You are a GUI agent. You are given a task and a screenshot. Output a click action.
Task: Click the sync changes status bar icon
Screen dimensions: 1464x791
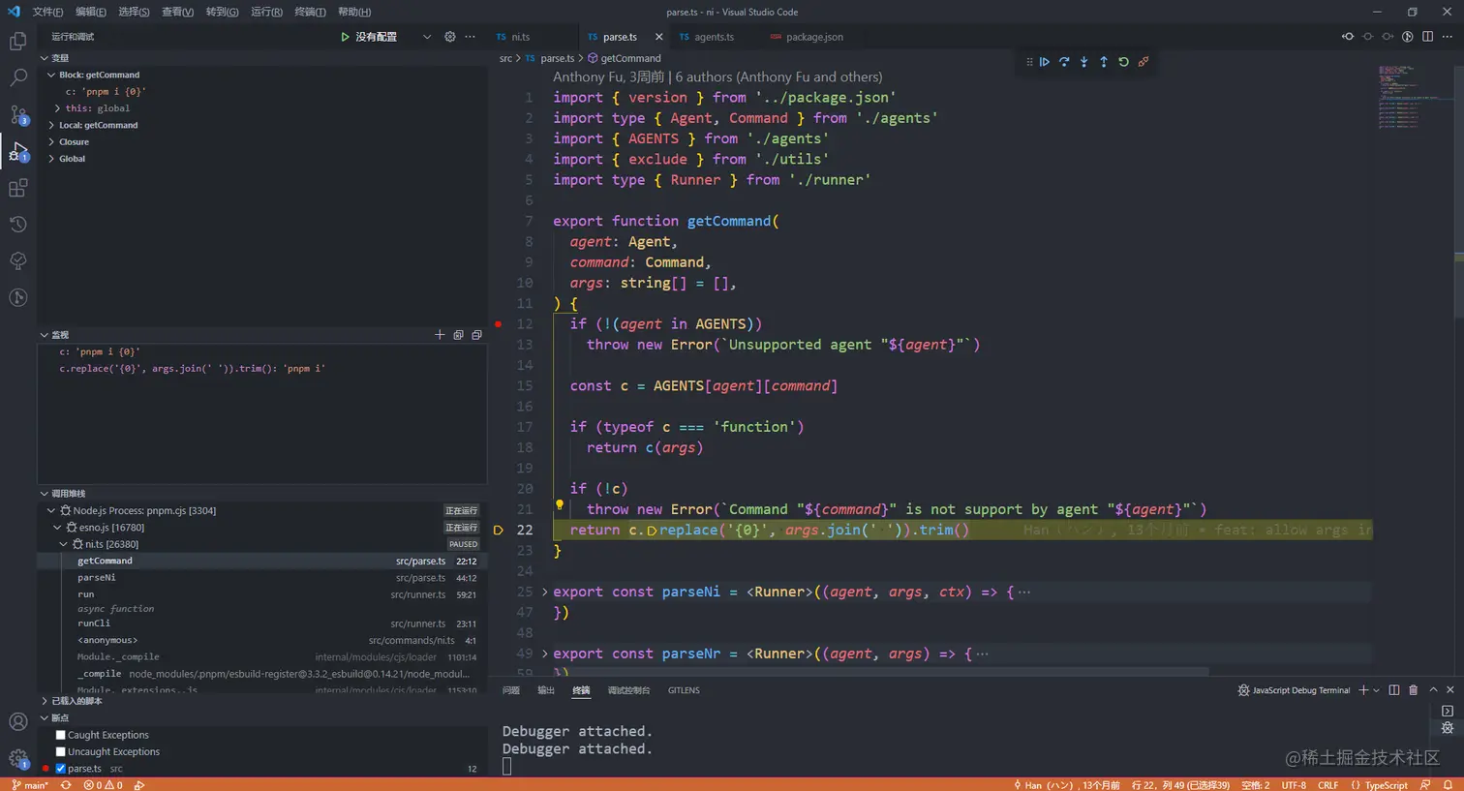(66, 785)
